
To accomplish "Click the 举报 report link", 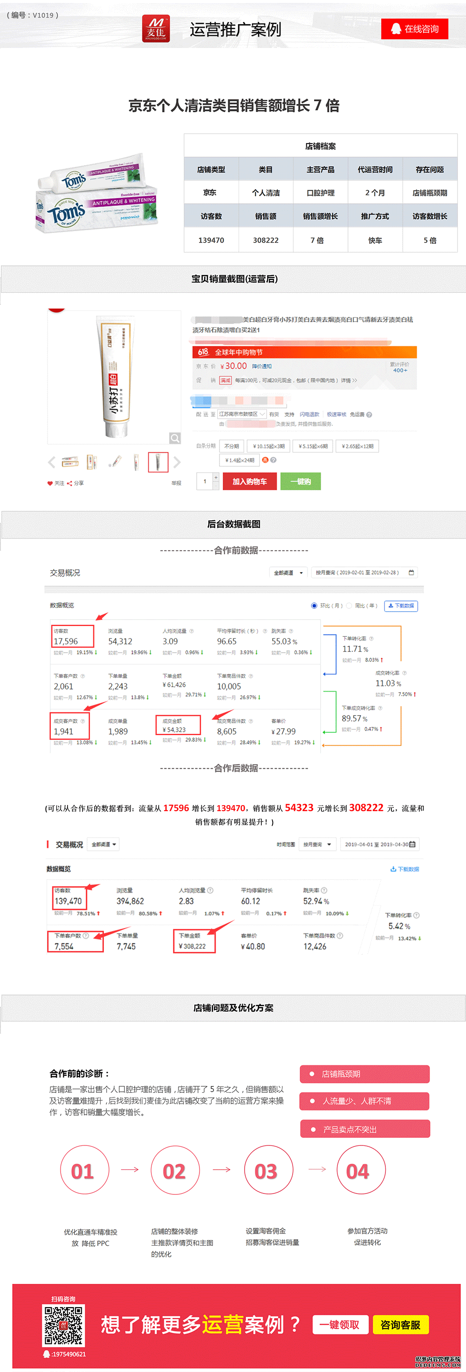I will point(176,483).
